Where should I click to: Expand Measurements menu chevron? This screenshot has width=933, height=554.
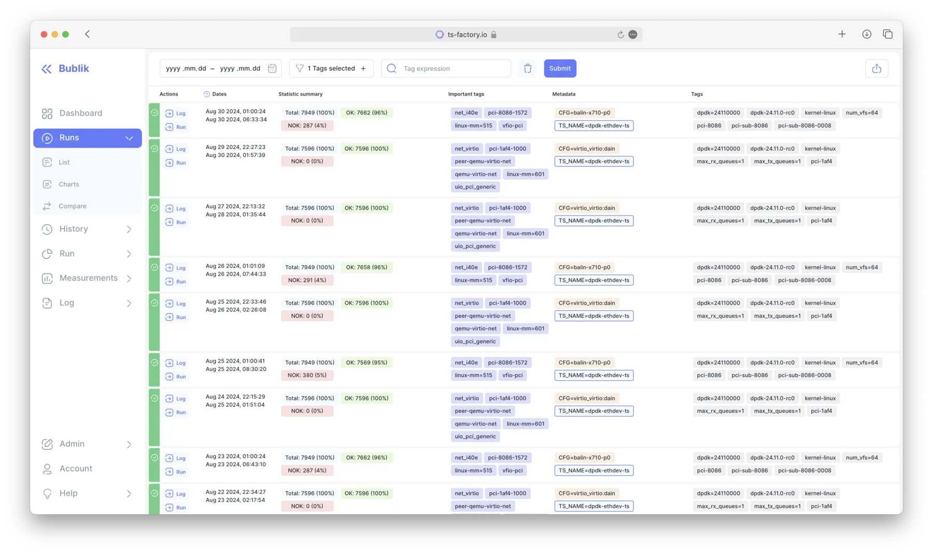(x=129, y=278)
